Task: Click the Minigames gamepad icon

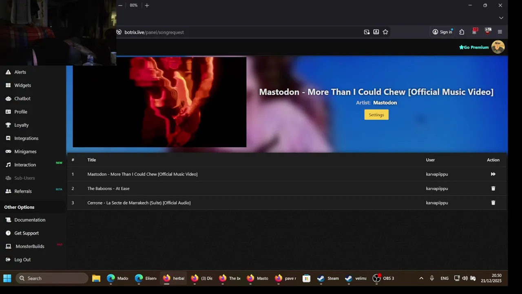Action: tap(8, 151)
